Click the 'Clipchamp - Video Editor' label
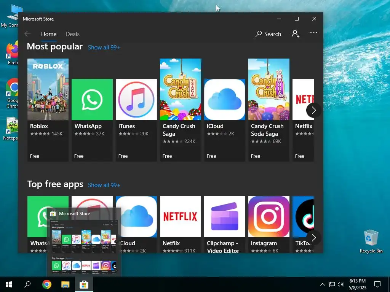 [x=223, y=247]
